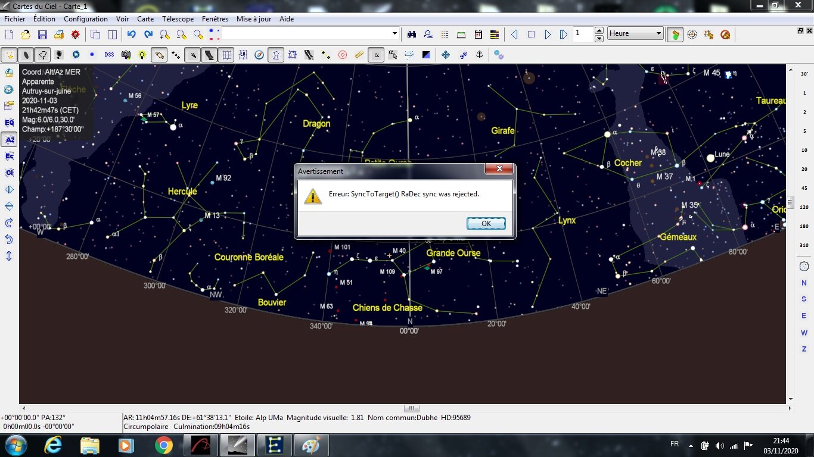Dismiss the error with the OK button
Image resolution: width=814 pixels, height=457 pixels.
point(486,223)
